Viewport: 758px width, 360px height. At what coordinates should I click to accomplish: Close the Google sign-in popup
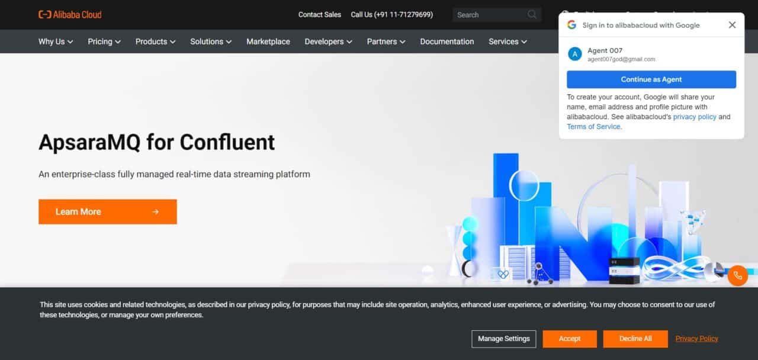(732, 25)
